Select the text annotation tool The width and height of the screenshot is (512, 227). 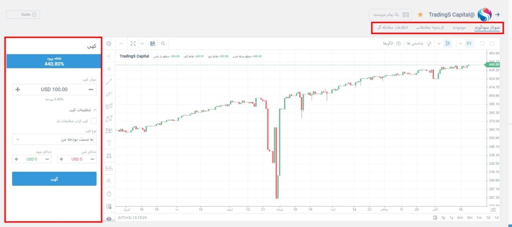click(109, 143)
